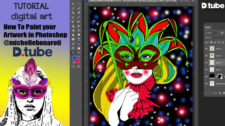Select Layer 3 thumbnail
This screenshot has width=225, height=126.
[x=212, y=70]
